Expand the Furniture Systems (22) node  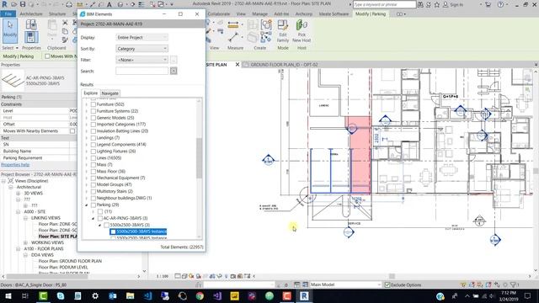click(86, 111)
